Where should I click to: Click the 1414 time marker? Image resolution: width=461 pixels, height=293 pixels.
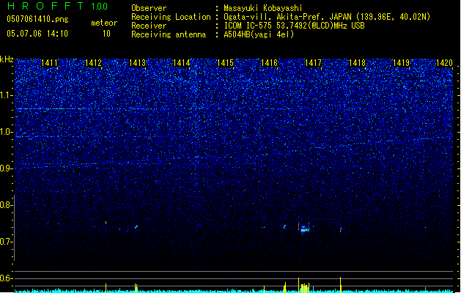coord(182,63)
